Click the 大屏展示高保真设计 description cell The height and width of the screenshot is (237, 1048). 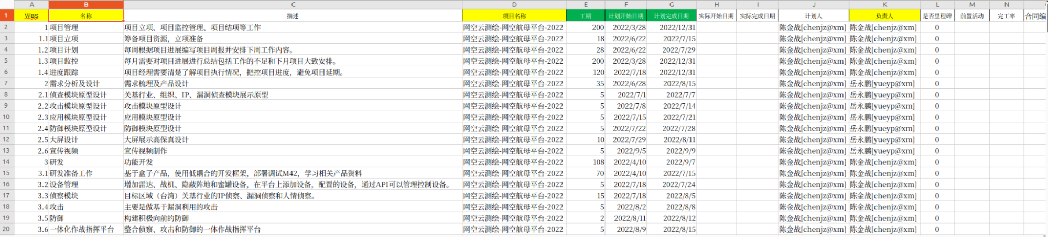pos(293,140)
